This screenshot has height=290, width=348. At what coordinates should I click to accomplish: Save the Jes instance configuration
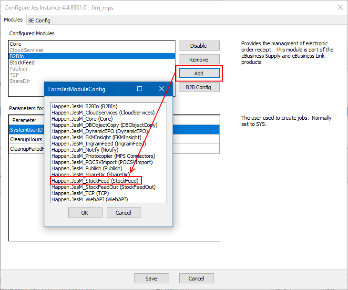pos(152,279)
